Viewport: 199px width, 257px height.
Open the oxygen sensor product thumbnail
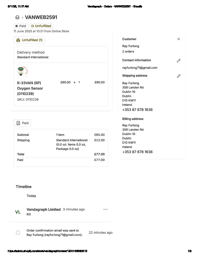coord(22,71)
